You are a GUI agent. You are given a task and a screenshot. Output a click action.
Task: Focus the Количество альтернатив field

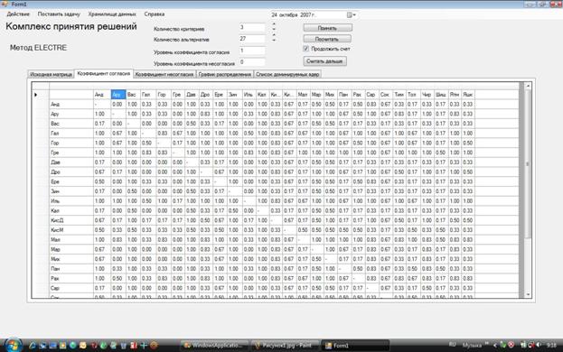252,38
